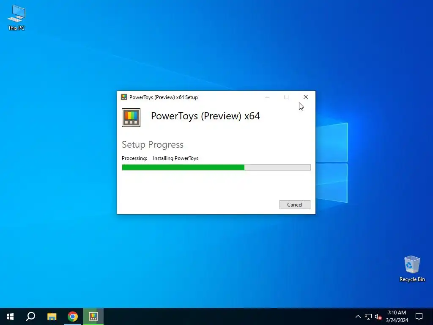The width and height of the screenshot is (433, 325).
Task: Click the disabled maximize button in Setup
Action: (x=286, y=97)
